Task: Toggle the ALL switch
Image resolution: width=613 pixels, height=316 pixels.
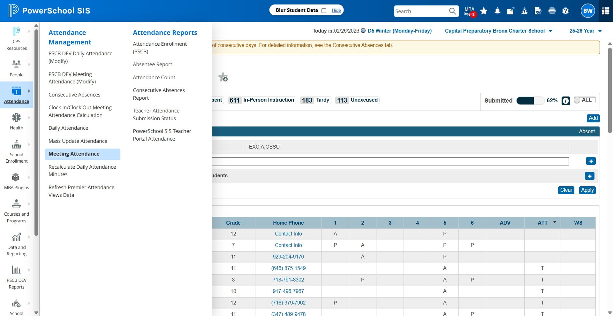Action: point(584,100)
